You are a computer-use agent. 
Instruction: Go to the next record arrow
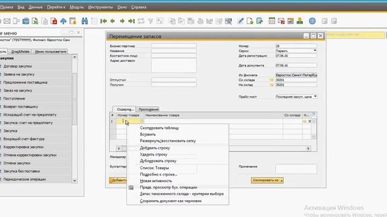(x=122, y=21)
